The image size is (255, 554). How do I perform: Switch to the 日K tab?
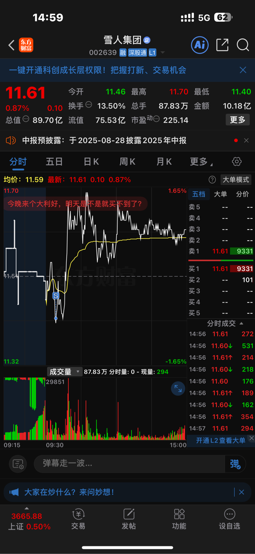pos(91,162)
